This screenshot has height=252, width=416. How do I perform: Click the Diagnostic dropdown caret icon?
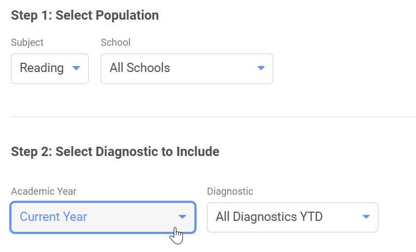366,217
